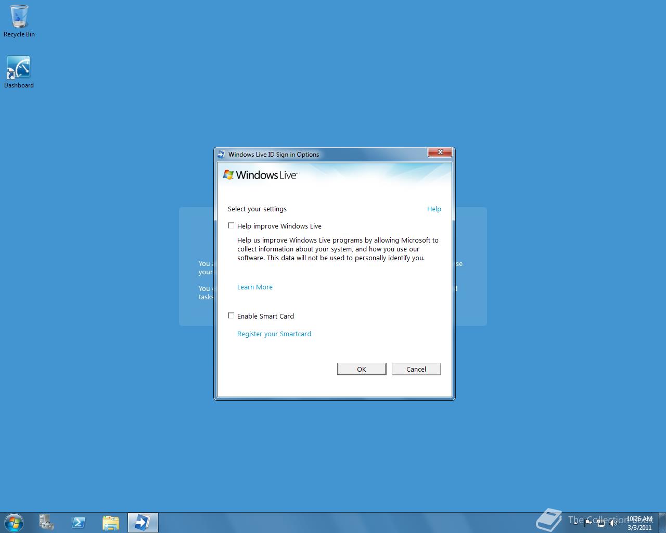This screenshot has width=666, height=533.
Task: Launch Windows PowerShell from the taskbar
Action: pyautogui.click(x=79, y=523)
